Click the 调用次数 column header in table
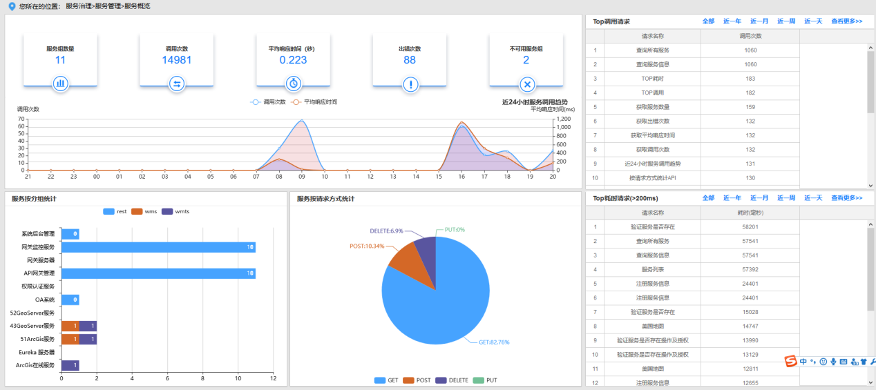The height and width of the screenshot is (390, 876). coord(750,36)
